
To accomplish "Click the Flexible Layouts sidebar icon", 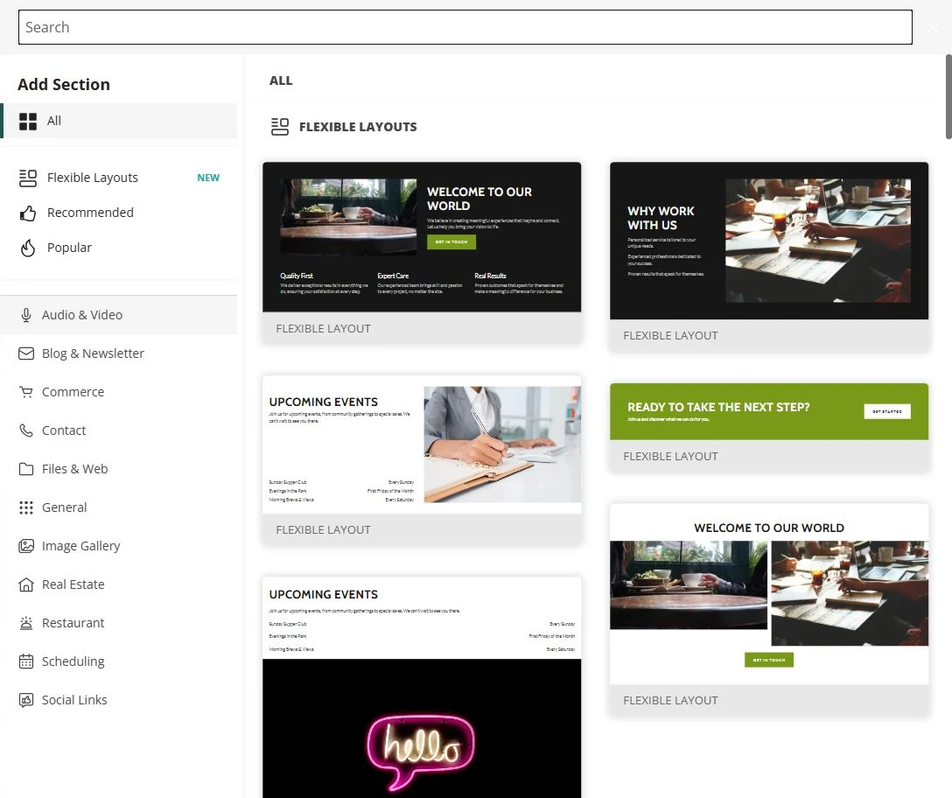I will click(x=28, y=178).
